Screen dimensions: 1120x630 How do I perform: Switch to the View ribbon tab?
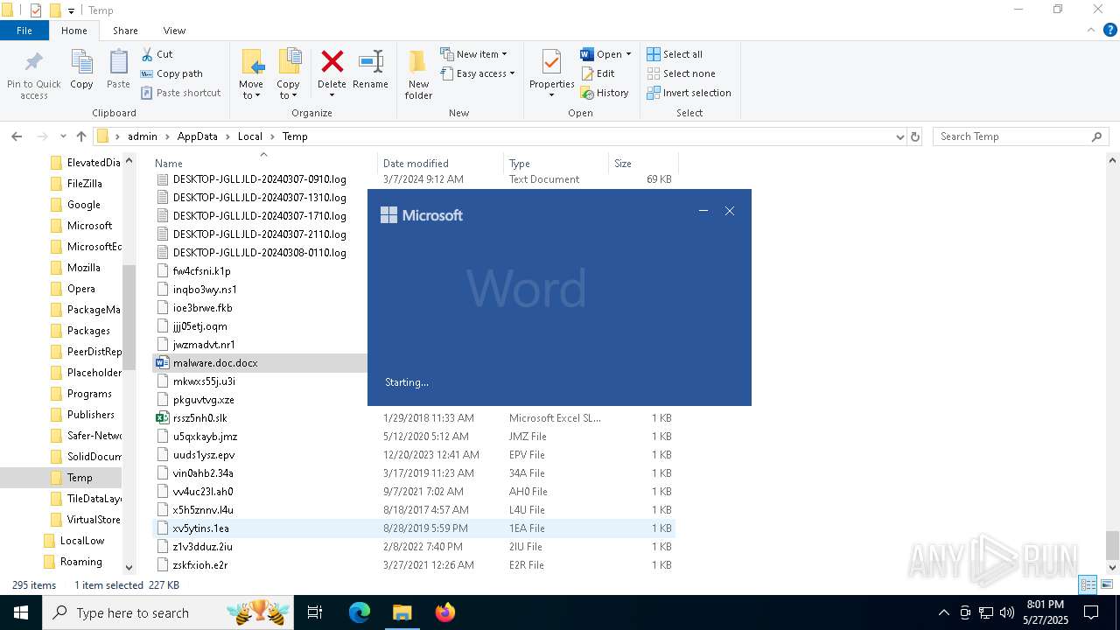point(174,31)
